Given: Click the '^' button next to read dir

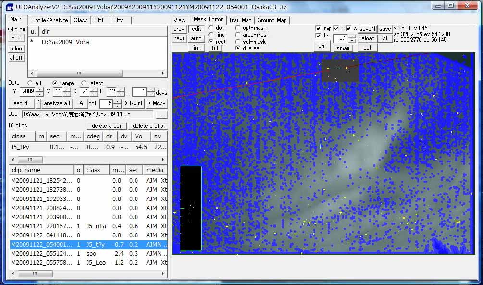Looking at the screenshot, I should click(x=38, y=103).
